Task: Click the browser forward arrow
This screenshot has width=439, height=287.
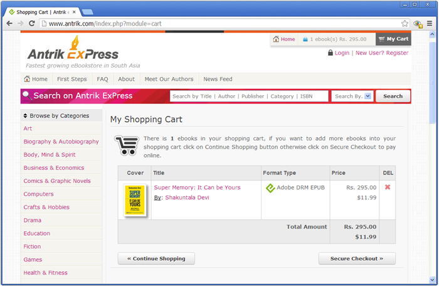Action: point(21,23)
